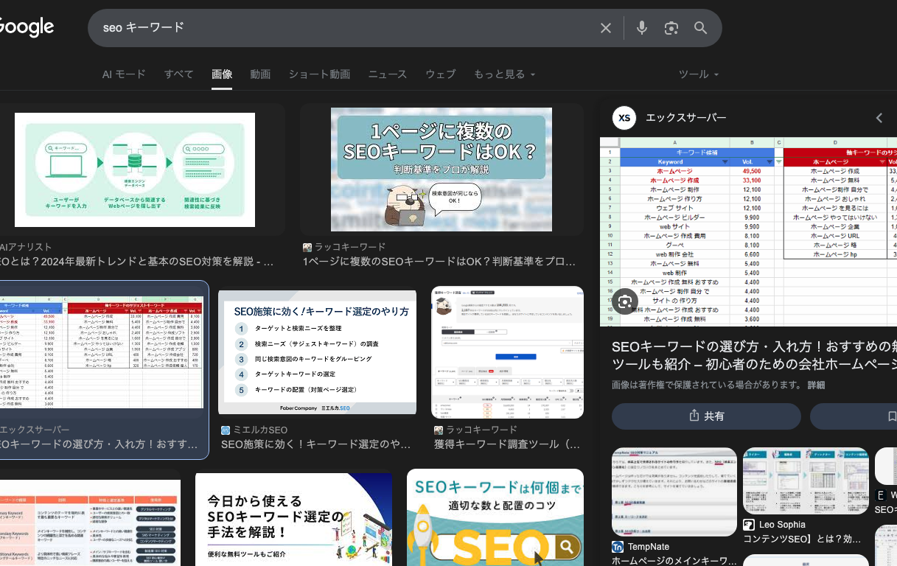Open the ニュース tab
The height and width of the screenshot is (566, 897).
pos(387,74)
